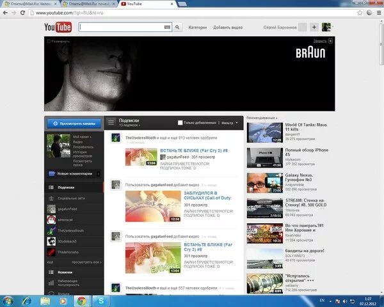
Task: Open 3Dudesack3 channel avatar in sidebar
Action: (x=51, y=241)
